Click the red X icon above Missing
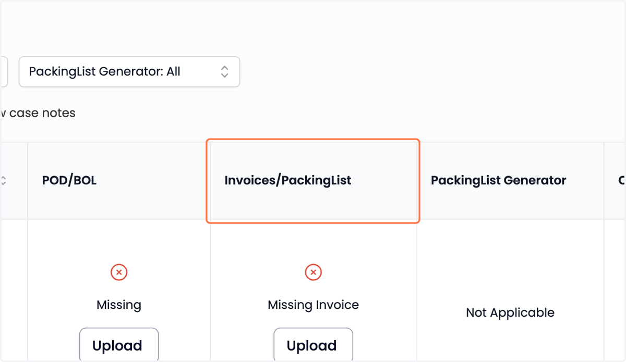This screenshot has height=362, width=626. [119, 272]
